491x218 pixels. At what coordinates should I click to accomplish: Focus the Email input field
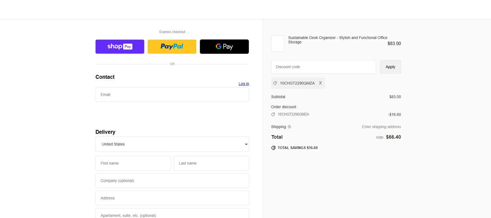tap(172, 94)
